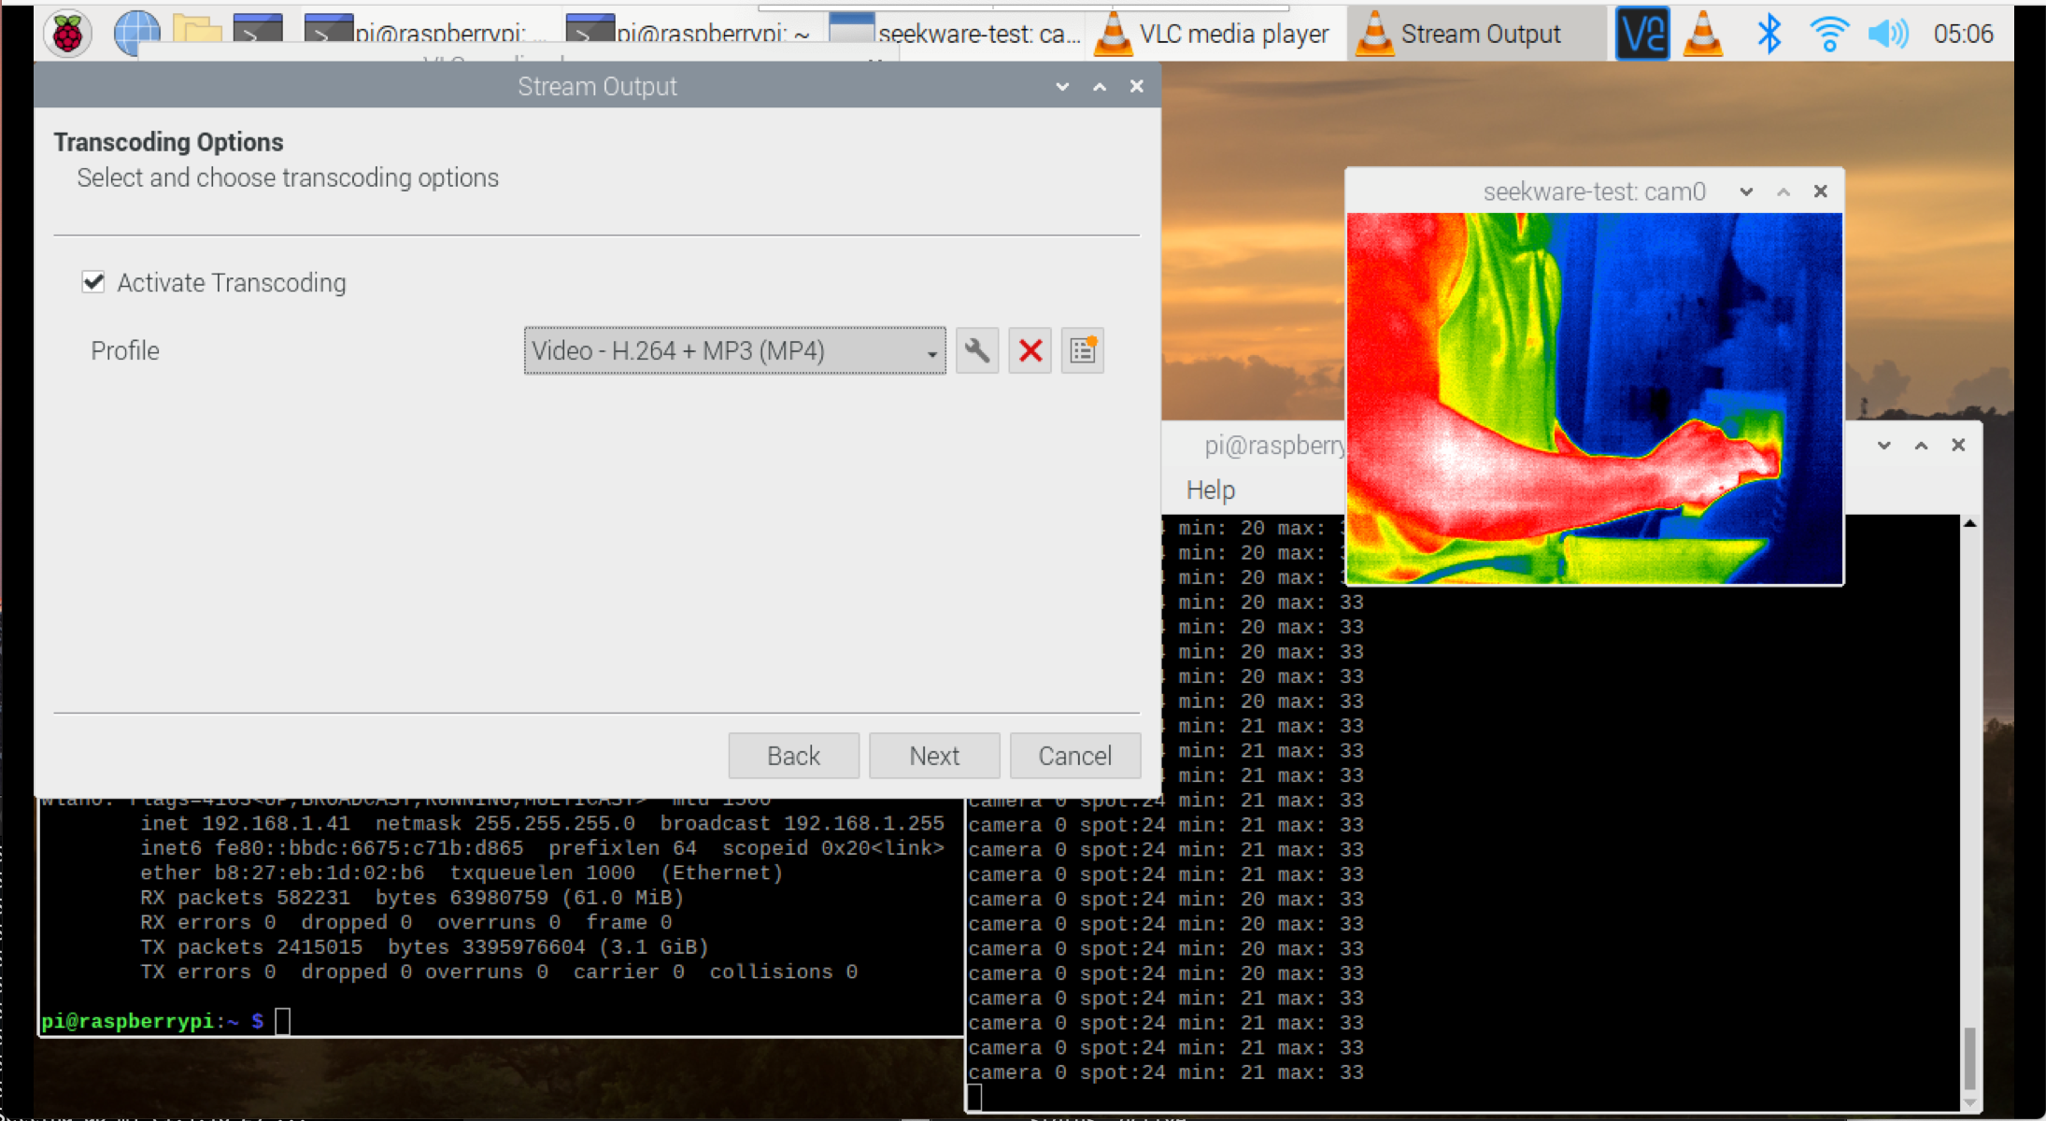Click the 'Activate Transcoding' label text
The image size is (2046, 1121).
232,282
